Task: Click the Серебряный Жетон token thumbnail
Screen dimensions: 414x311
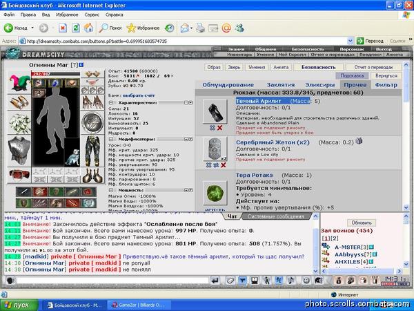Action: tap(215, 149)
